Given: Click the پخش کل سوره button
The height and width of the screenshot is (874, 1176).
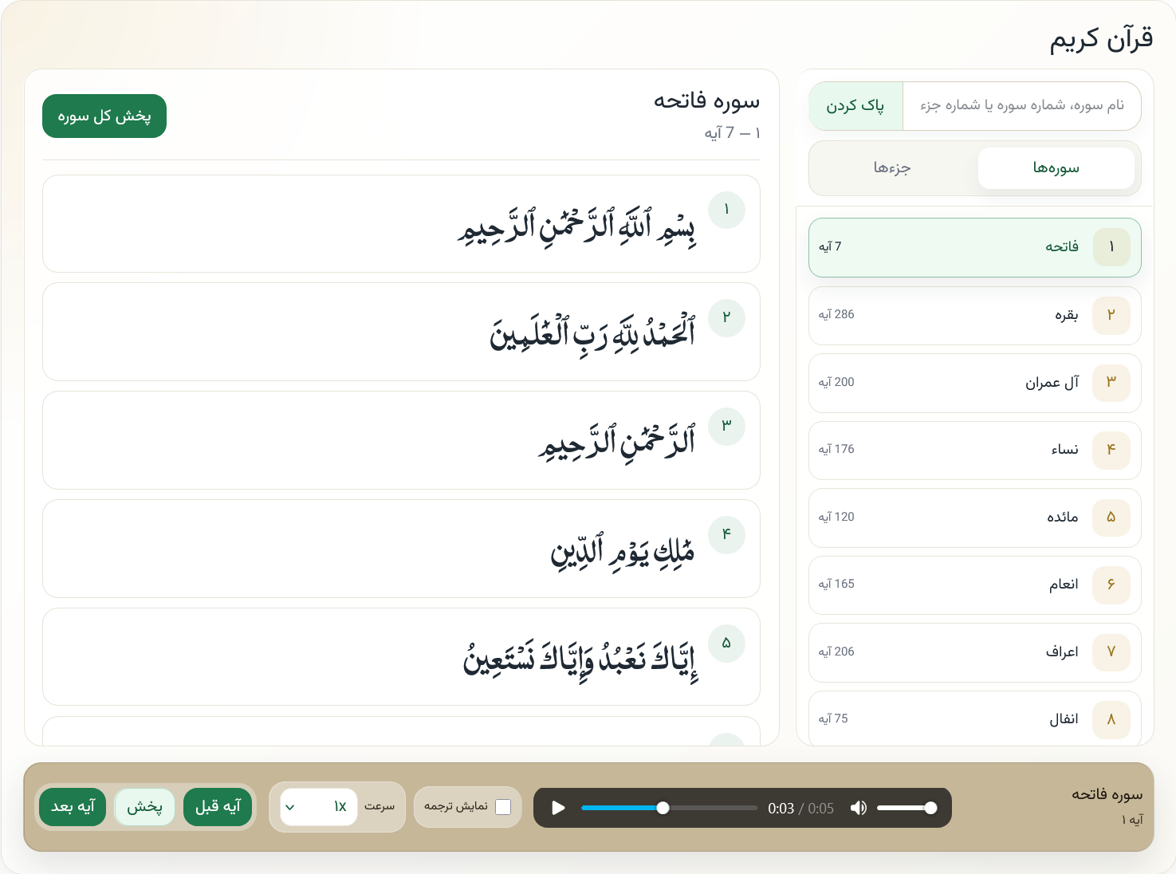Looking at the screenshot, I should pos(104,116).
